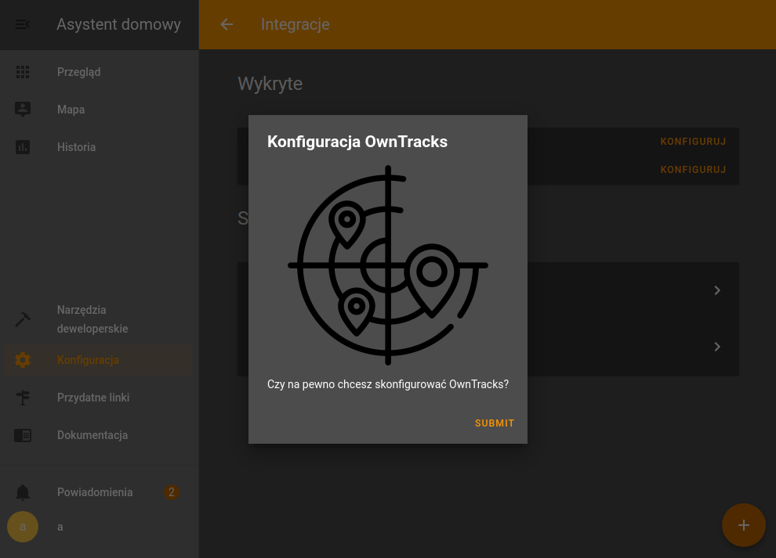Open the Dokumentacja book icon
776x558 pixels.
point(23,435)
